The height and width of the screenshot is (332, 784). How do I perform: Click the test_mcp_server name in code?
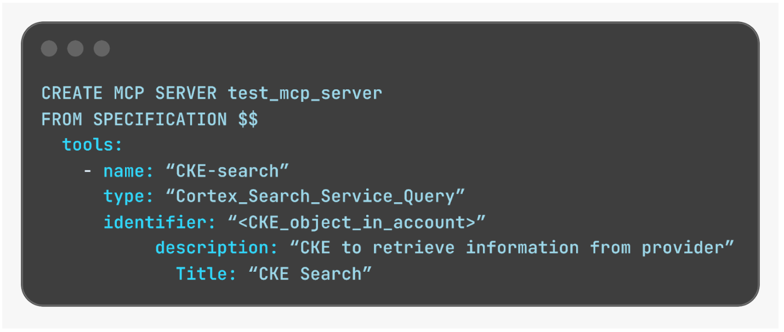(305, 94)
